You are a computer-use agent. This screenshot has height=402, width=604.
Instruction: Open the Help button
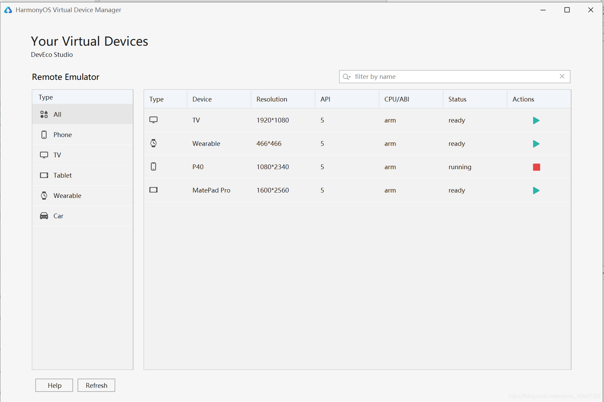54,385
